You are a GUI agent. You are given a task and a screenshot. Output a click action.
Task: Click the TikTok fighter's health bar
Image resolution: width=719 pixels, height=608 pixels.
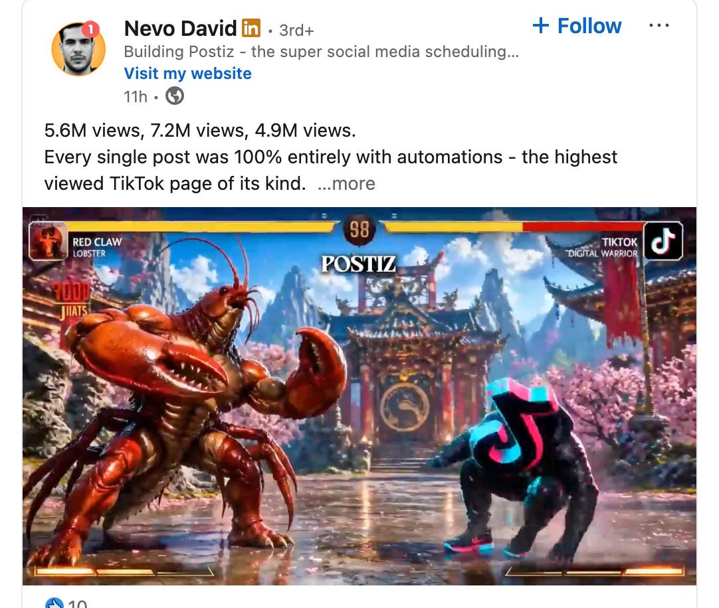point(514,227)
